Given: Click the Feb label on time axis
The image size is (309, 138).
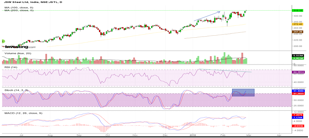Looking at the screenshot, I should coord(223,135).
